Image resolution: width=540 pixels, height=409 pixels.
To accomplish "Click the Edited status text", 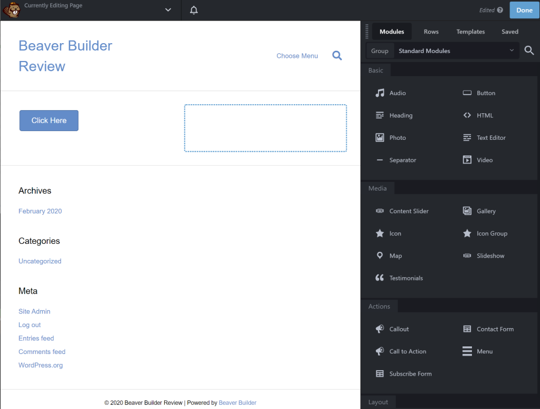I will coord(487,10).
